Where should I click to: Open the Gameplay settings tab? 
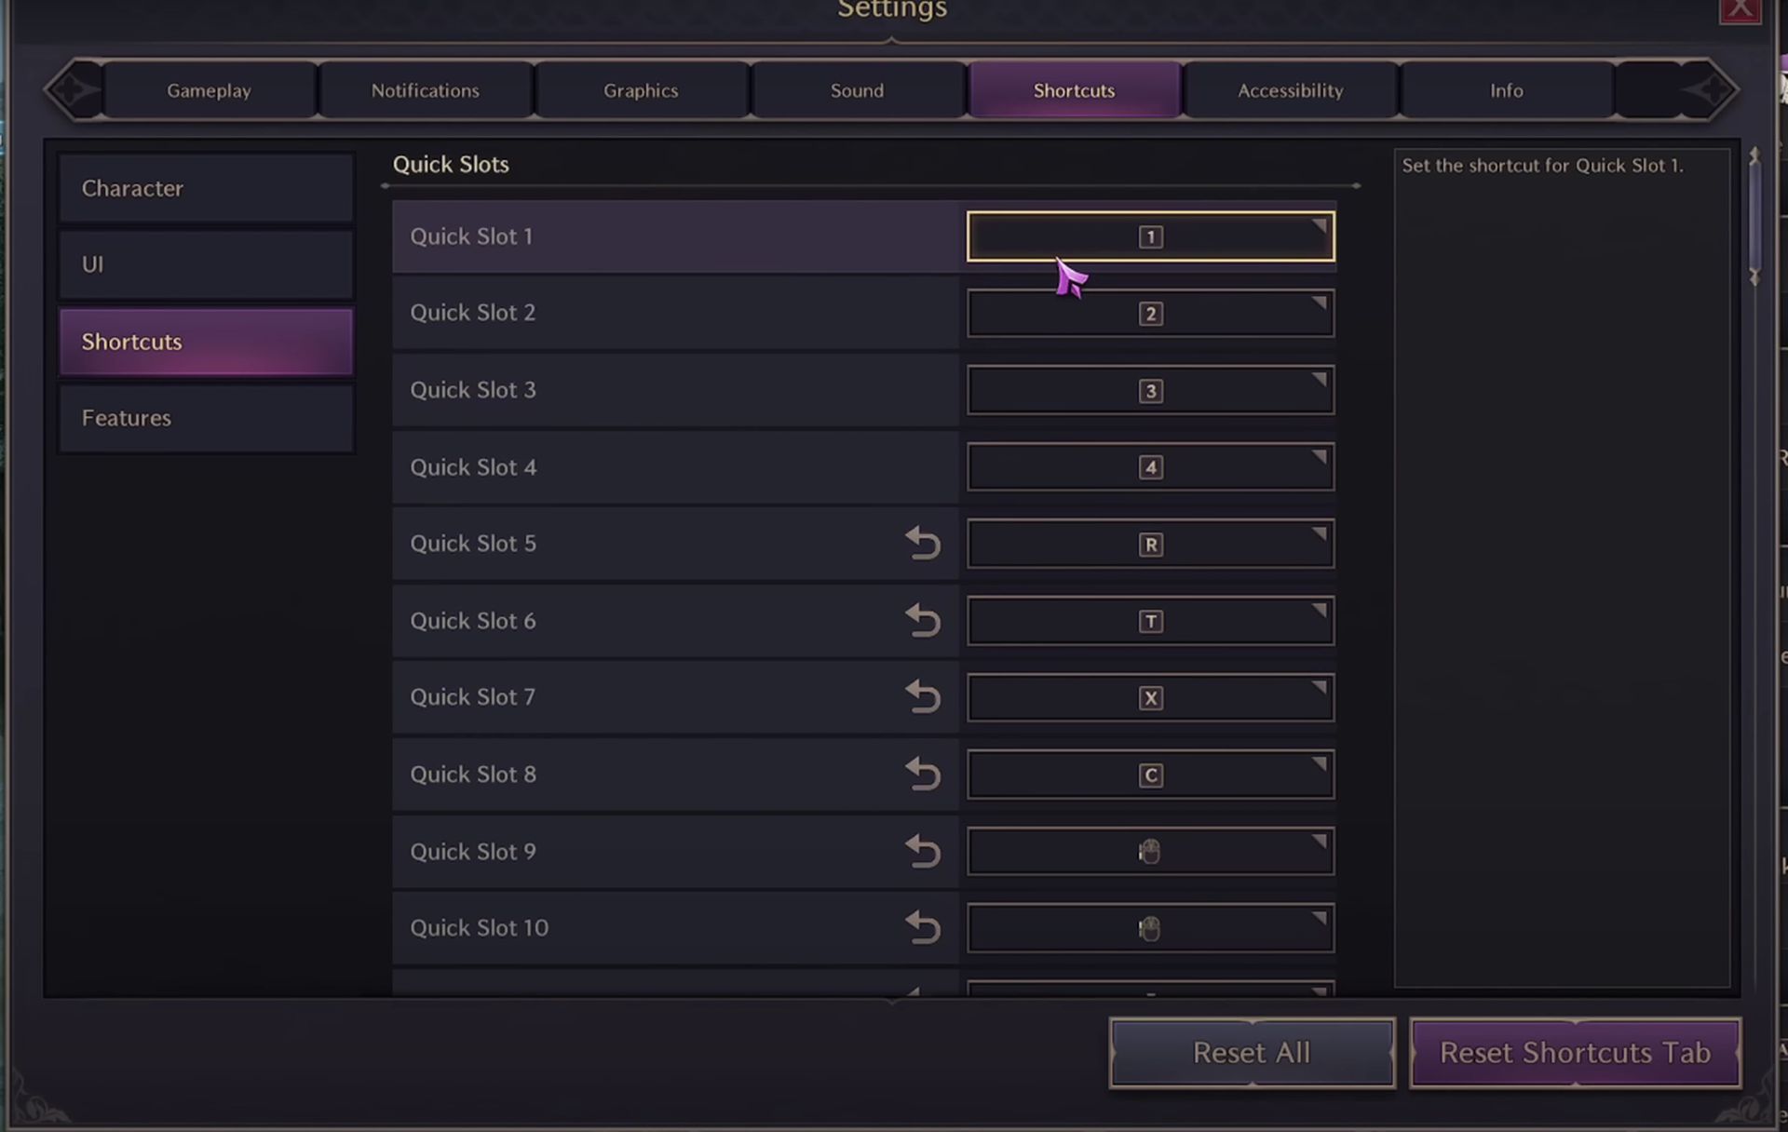point(209,88)
